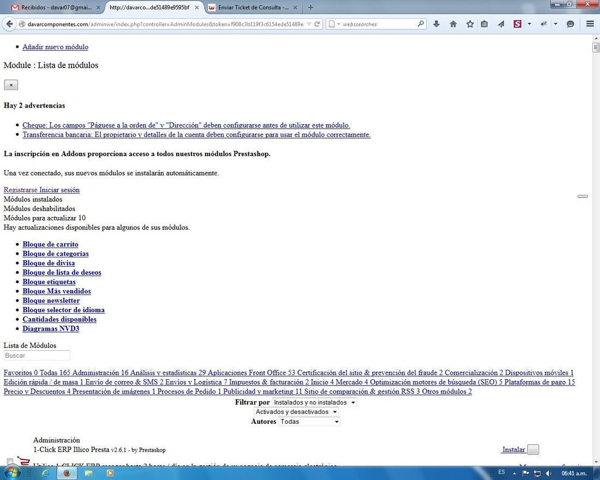The height and width of the screenshot is (480, 600).
Task: Open the 'Activados y desactivados' dropdown
Action: pyautogui.click(x=296, y=412)
